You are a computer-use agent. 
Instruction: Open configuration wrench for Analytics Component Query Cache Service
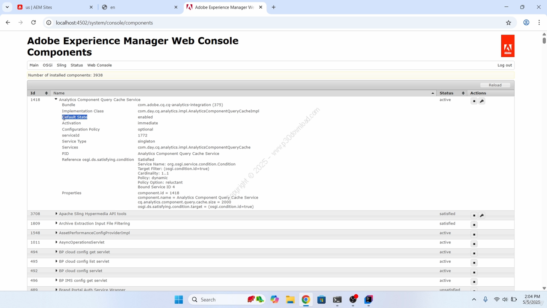click(482, 101)
